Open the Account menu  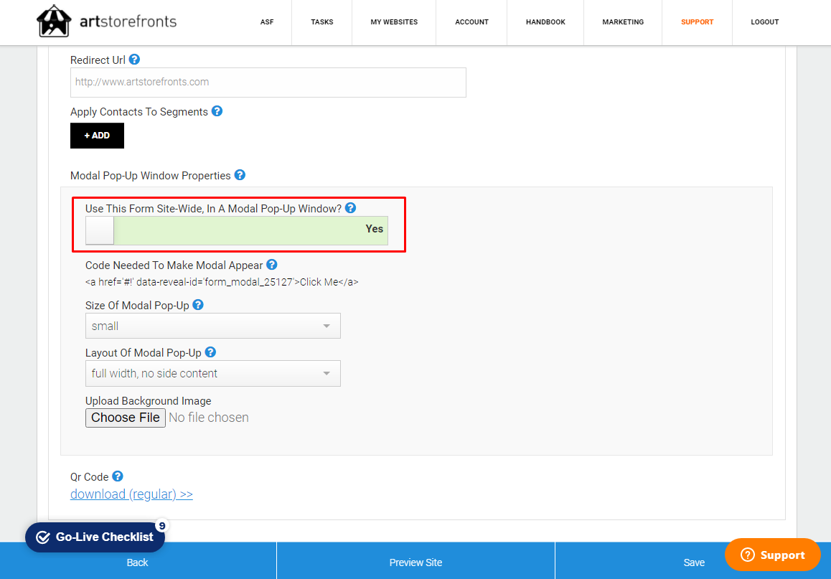click(x=471, y=22)
